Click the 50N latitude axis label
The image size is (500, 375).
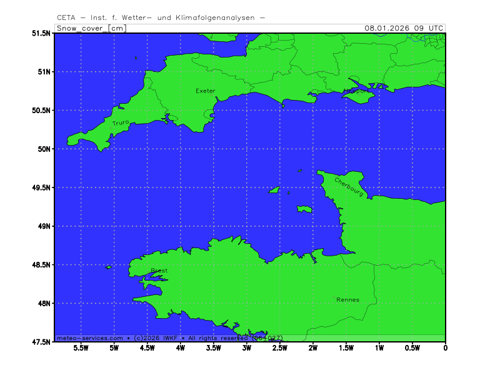[x=44, y=149]
